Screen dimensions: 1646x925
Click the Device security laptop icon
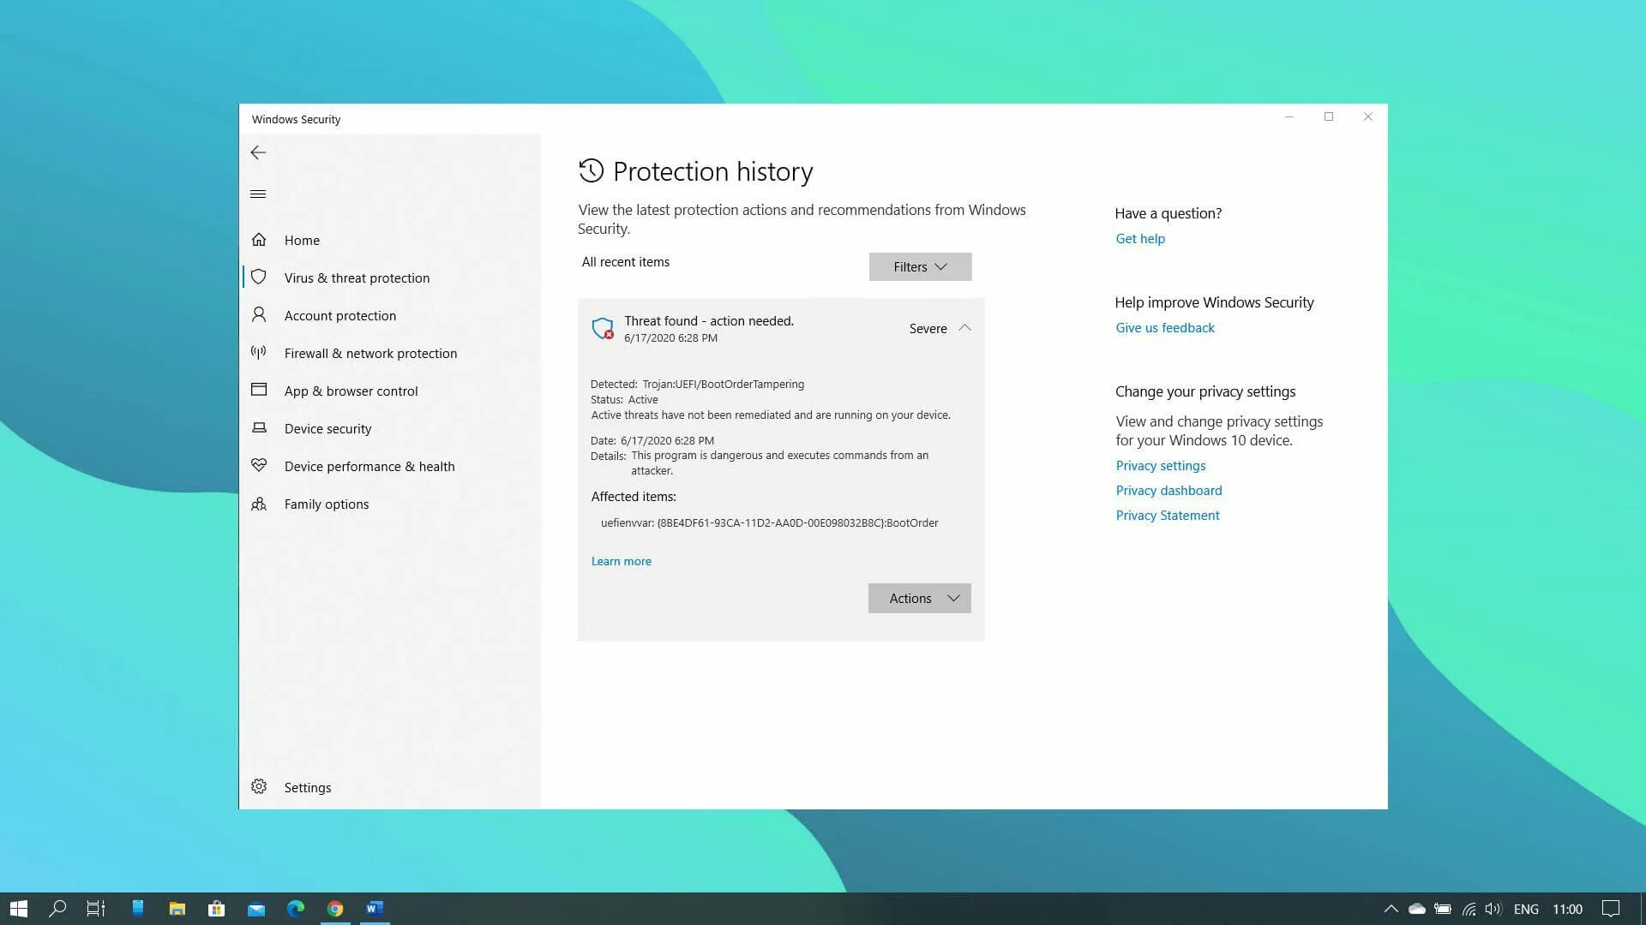259,427
